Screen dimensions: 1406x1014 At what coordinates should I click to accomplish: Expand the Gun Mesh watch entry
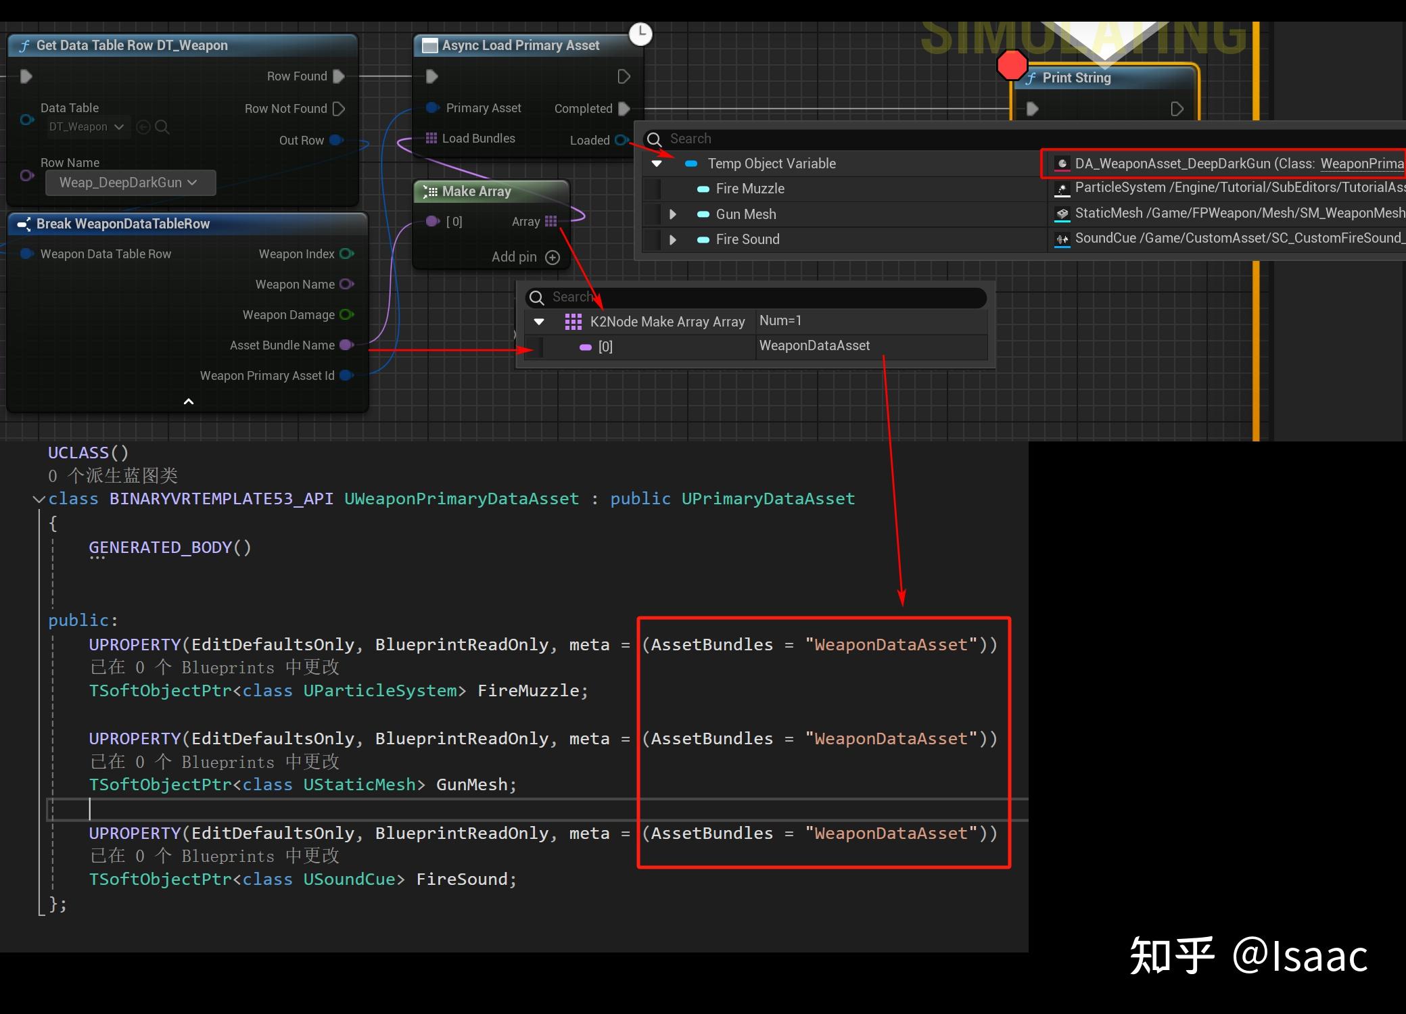[672, 214]
